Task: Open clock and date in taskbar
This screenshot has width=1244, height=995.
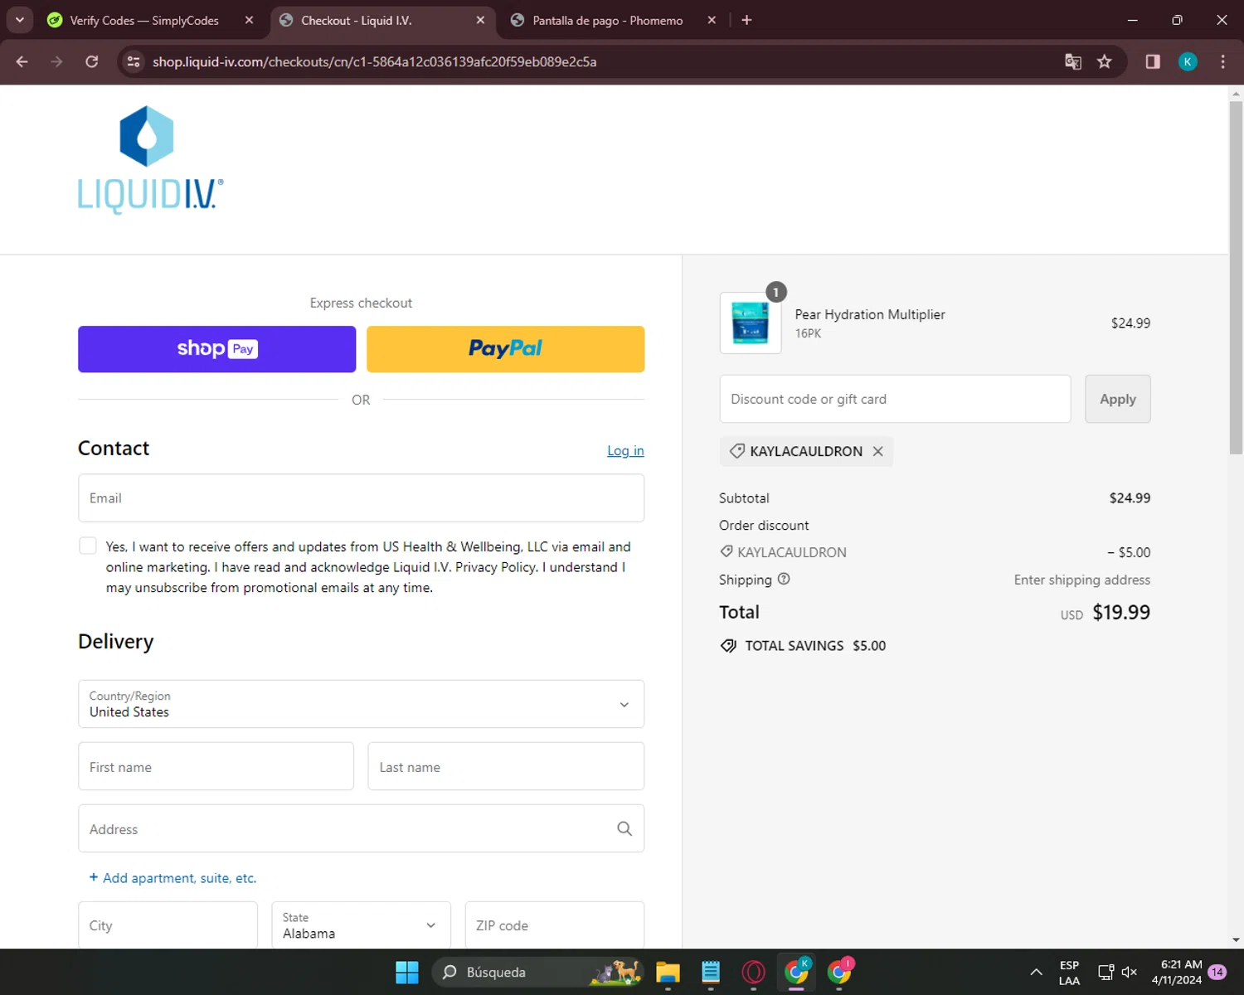Action: click(x=1177, y=972)
